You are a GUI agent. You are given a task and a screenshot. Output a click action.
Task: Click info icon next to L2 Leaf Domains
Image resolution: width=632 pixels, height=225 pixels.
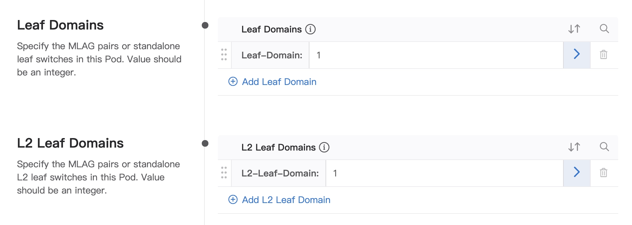(x=324, y=147)
